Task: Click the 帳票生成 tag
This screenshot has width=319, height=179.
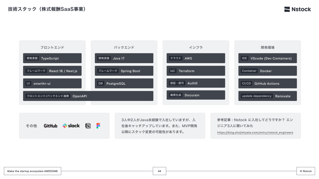Action: click(176, 95)
